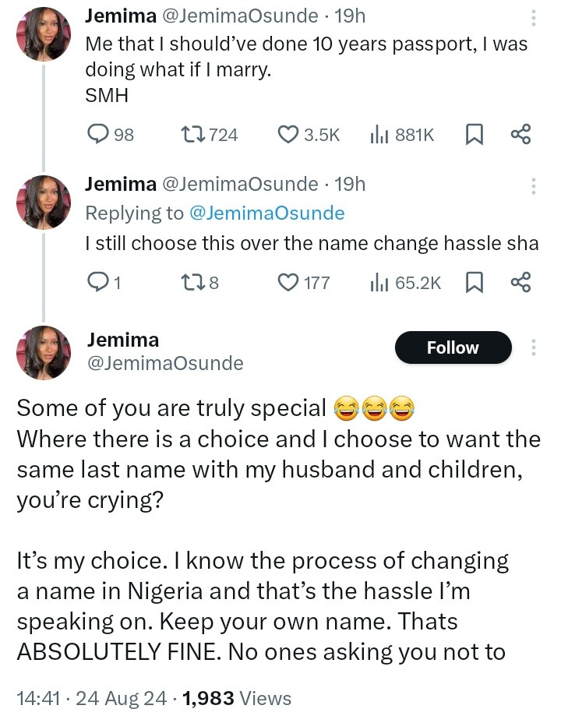This screenshot has width=561, height=723.
Task: Bookmark the 10 years passport tweet
Action: coord(473,135)
